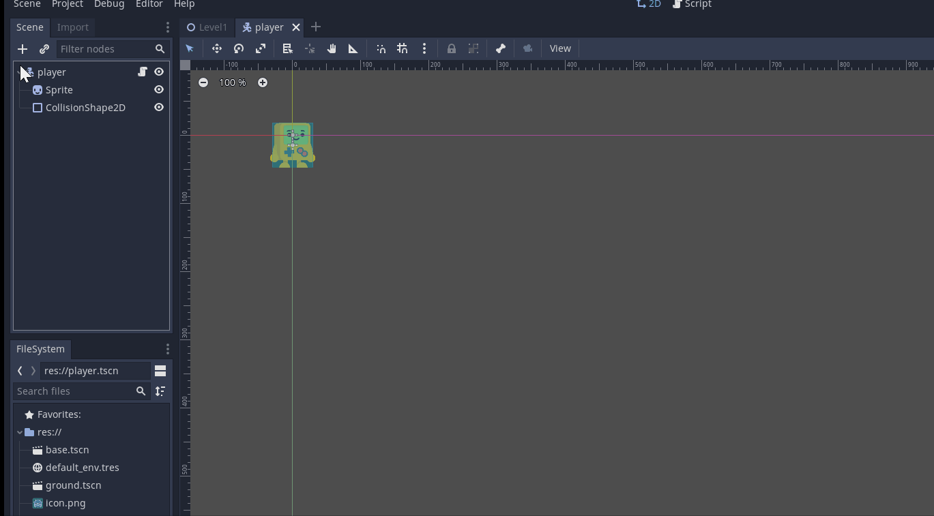Toggle visibility of CollisionShape2D node
The height and width of the screenshot is (516, 934).
(x=159, y=107)
